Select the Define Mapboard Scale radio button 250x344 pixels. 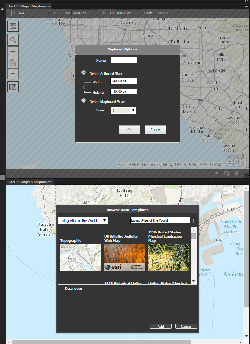pyautogui.click(x=84, y=100)
